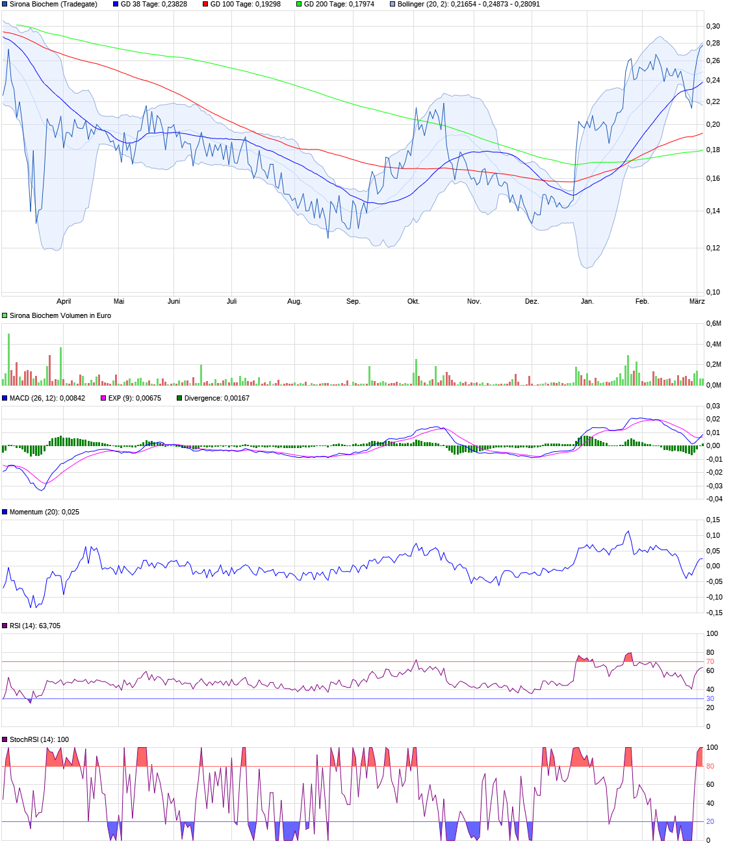This screenshot has height=848, width=733.
Task: Click the Sirona Biochem Volumen in Euro label
Action: [60, 315]
